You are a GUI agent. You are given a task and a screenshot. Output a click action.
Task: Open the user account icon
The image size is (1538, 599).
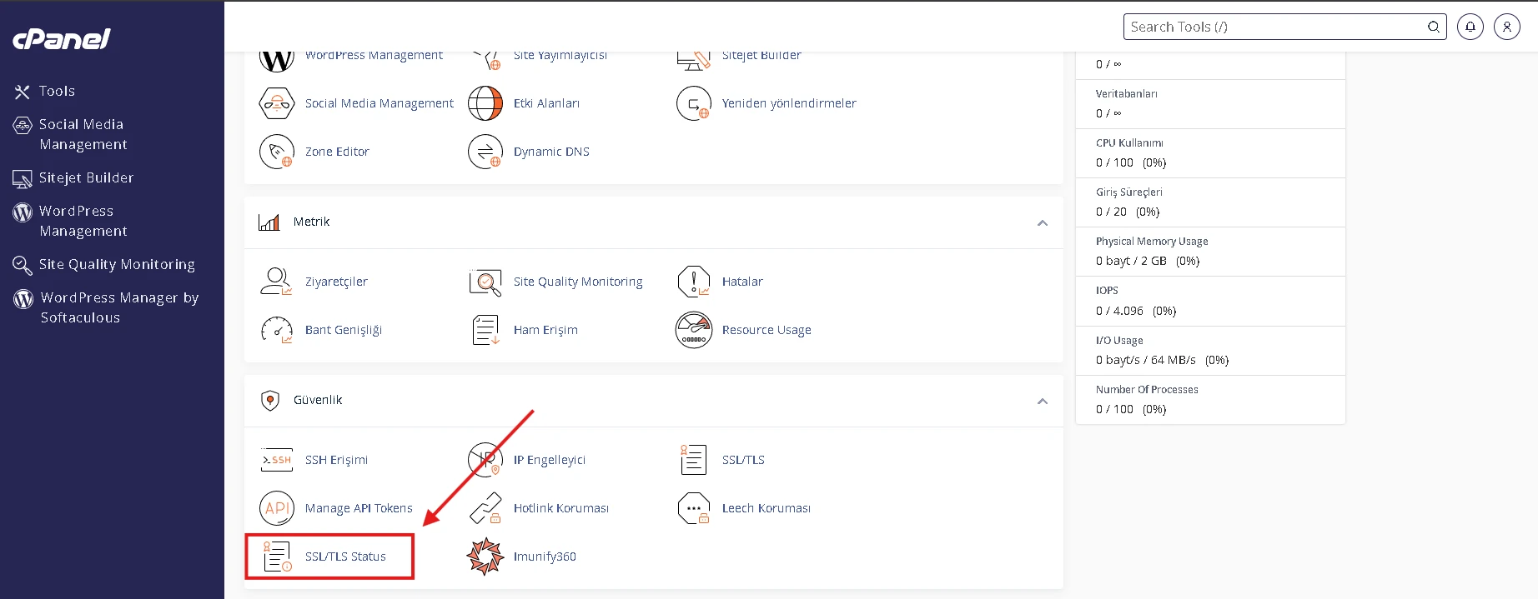[1506, 27]
